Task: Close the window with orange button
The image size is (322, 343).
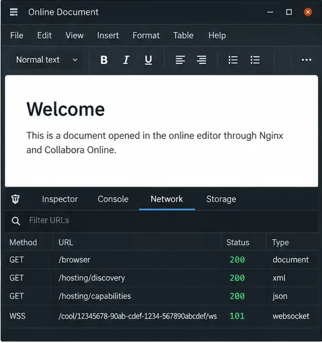Action: pos(308,12)
